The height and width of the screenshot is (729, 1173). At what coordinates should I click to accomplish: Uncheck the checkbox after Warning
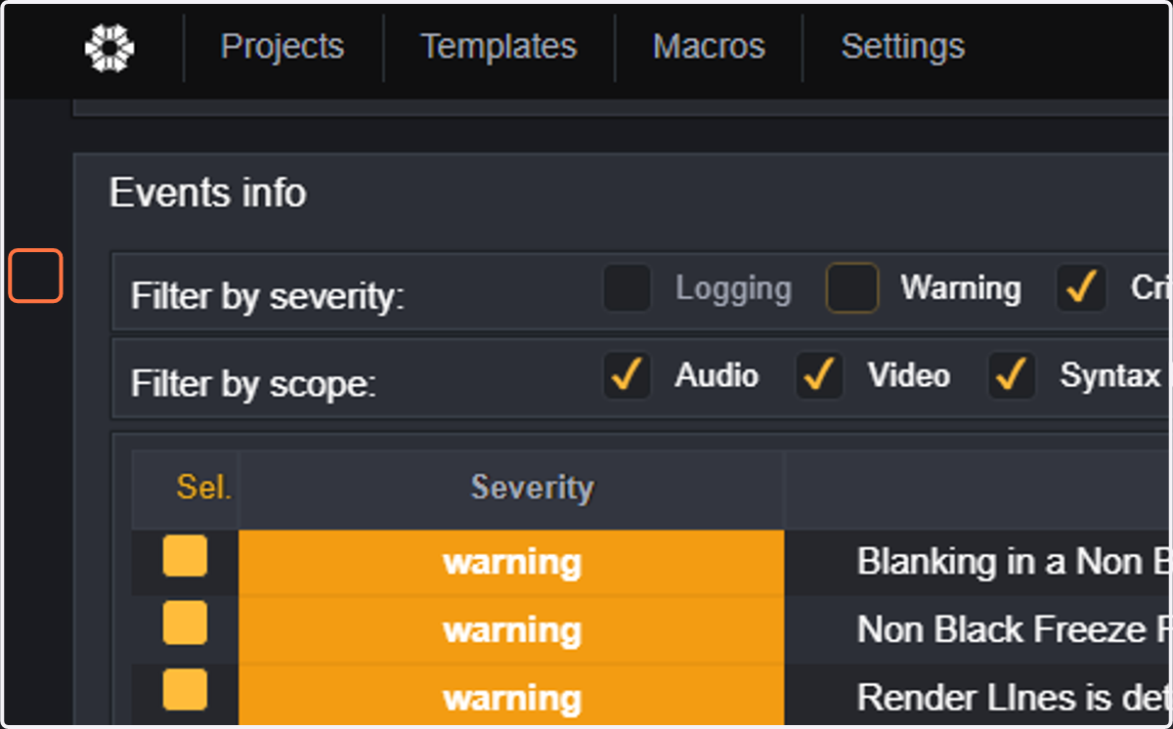tap(1080, 288)
